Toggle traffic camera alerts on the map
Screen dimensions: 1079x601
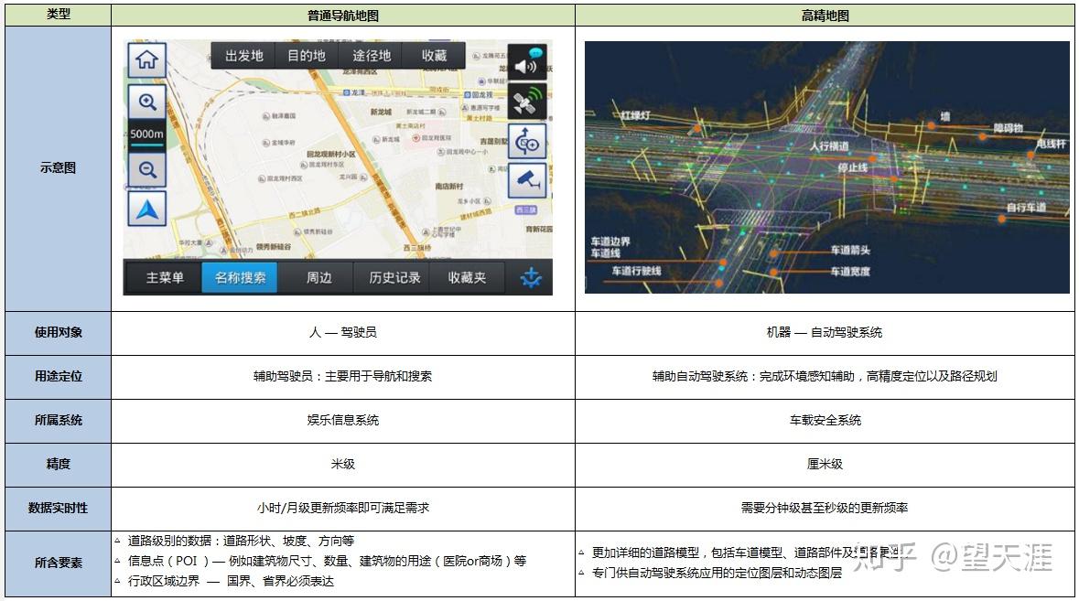tap(527, 180)
